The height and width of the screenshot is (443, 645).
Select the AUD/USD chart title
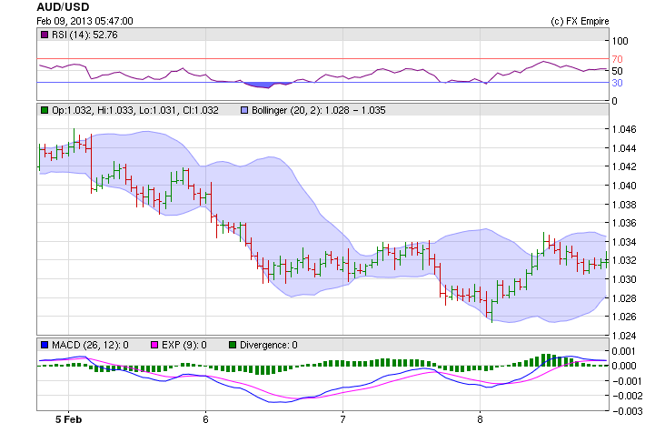tap(63, 7)
